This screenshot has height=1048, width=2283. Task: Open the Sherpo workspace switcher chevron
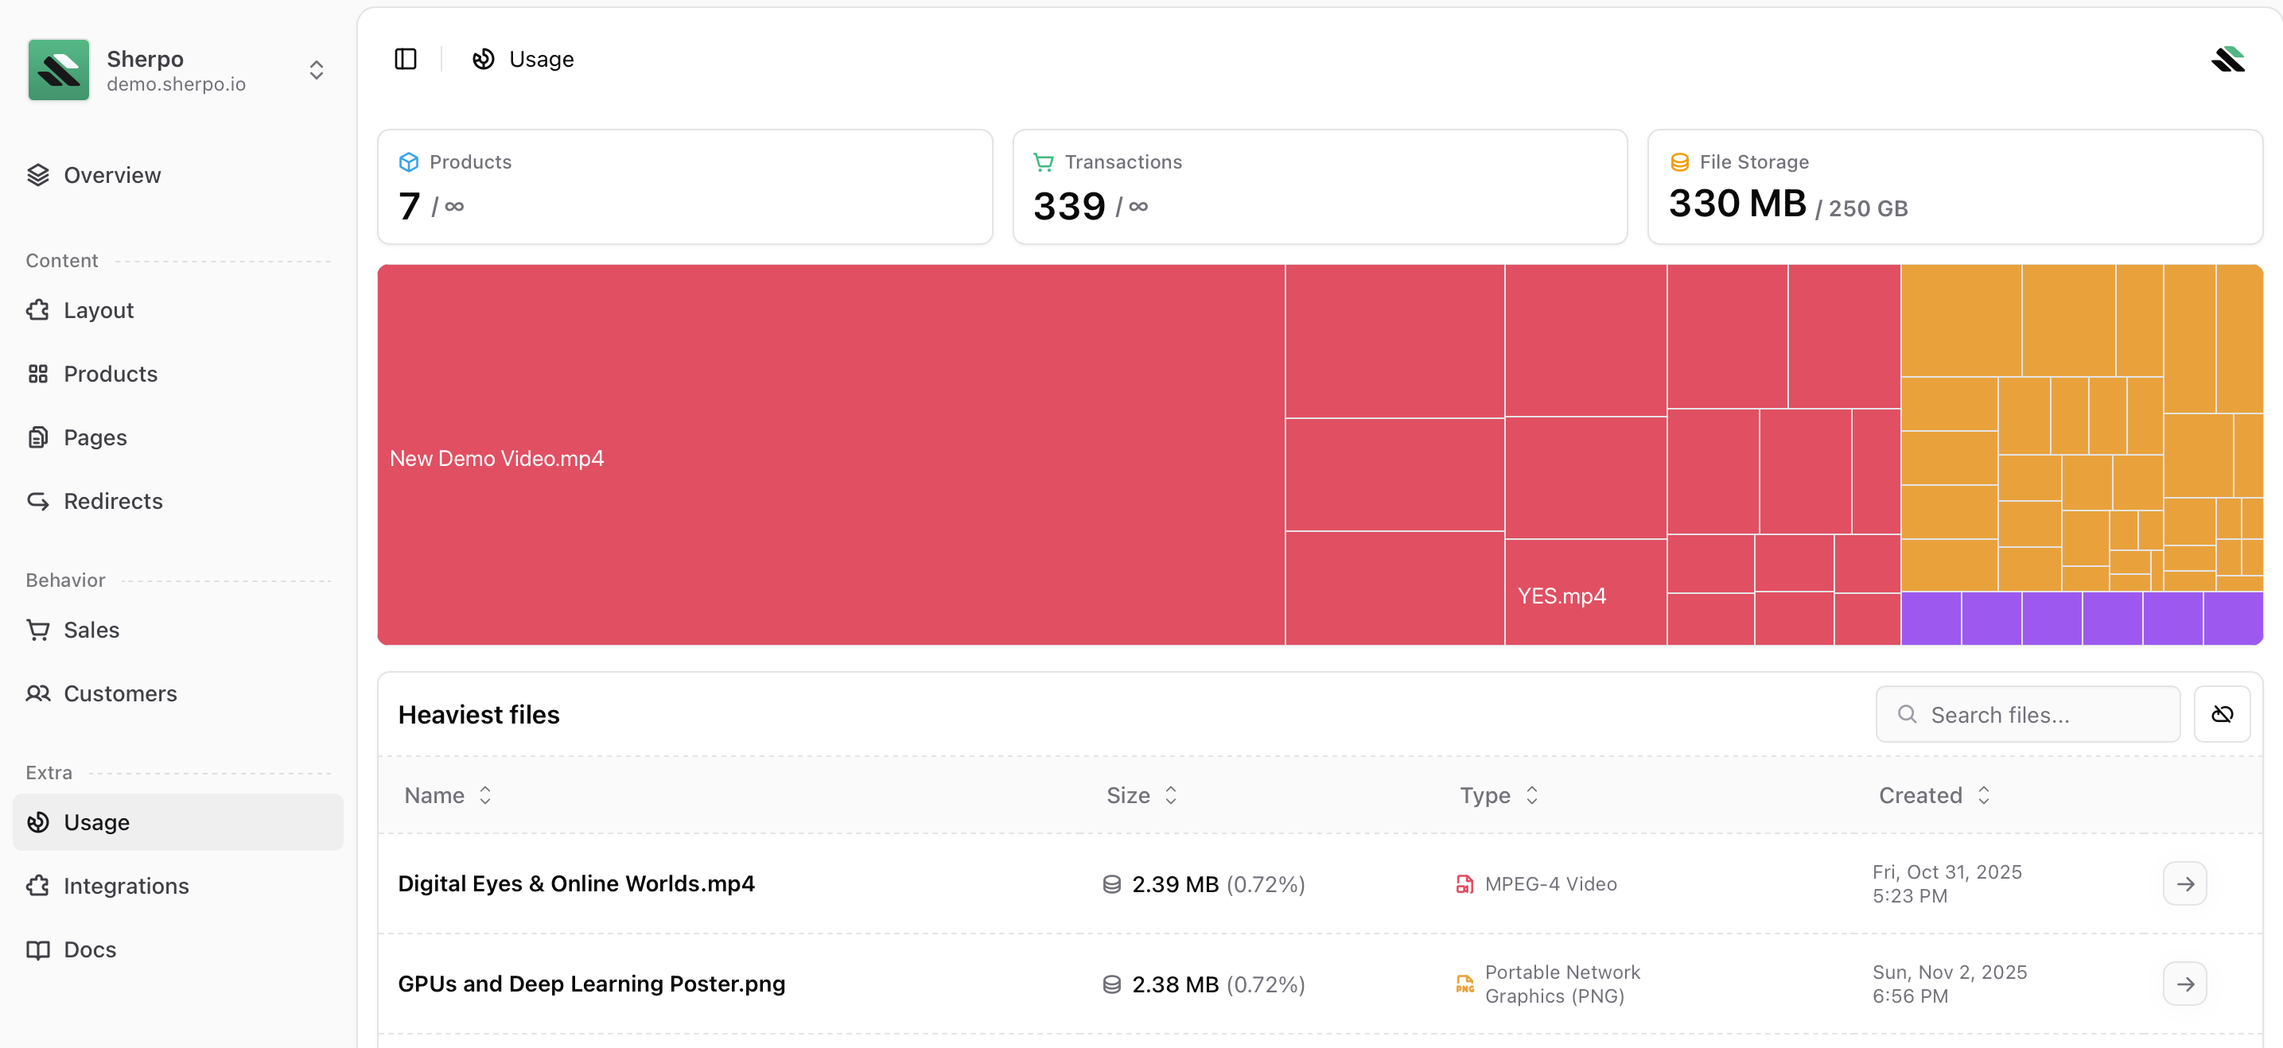tap(317, 70)
